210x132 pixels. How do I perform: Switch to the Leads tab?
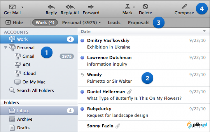click(114, 23)
